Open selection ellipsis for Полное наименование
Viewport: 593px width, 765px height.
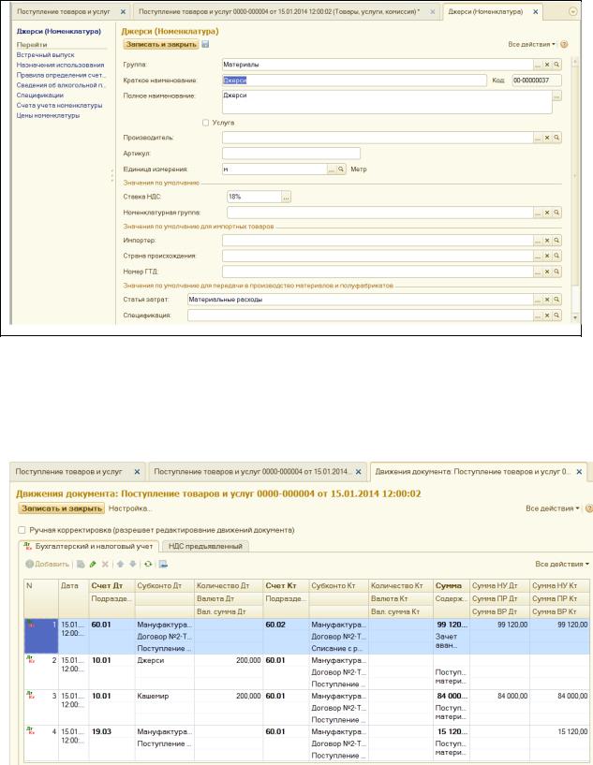coord(556,96)
